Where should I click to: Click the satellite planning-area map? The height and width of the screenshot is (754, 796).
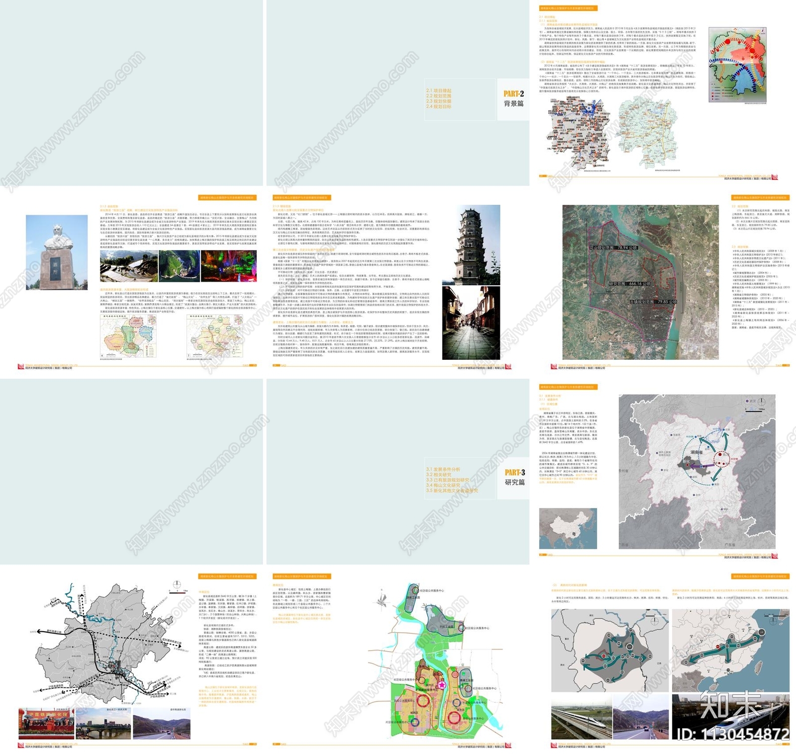tap(640, 282)
